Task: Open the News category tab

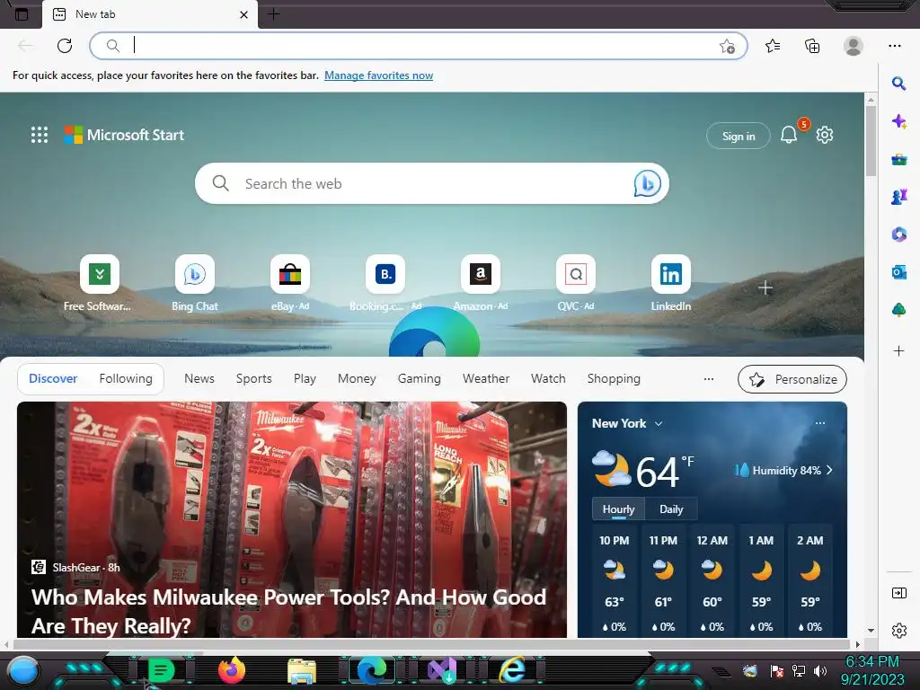Action: 199,378
